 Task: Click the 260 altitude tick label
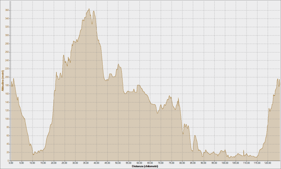click(x=7, y=52)
